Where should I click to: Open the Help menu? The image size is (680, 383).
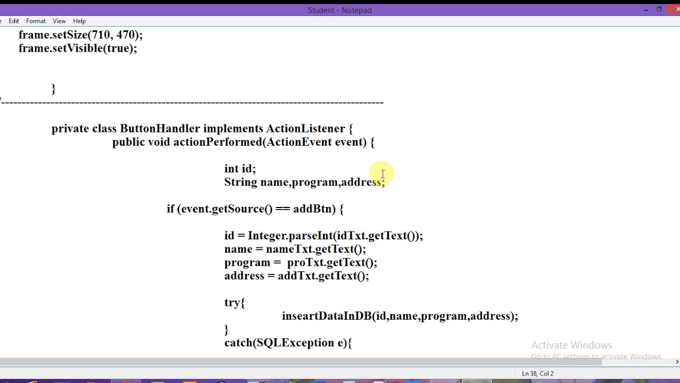(79, 21)
